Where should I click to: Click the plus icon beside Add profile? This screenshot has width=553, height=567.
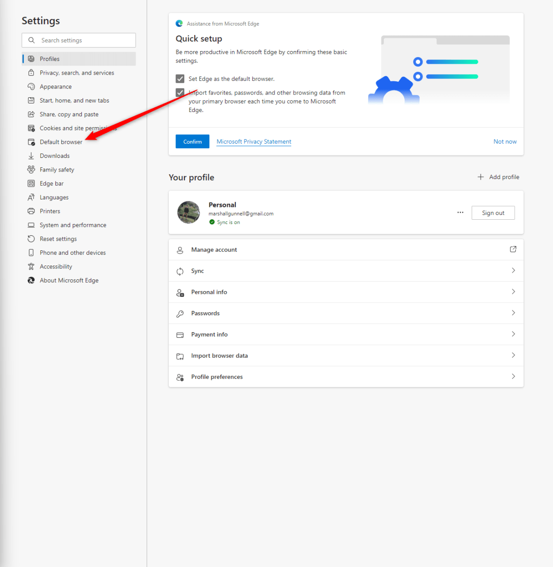481,177
